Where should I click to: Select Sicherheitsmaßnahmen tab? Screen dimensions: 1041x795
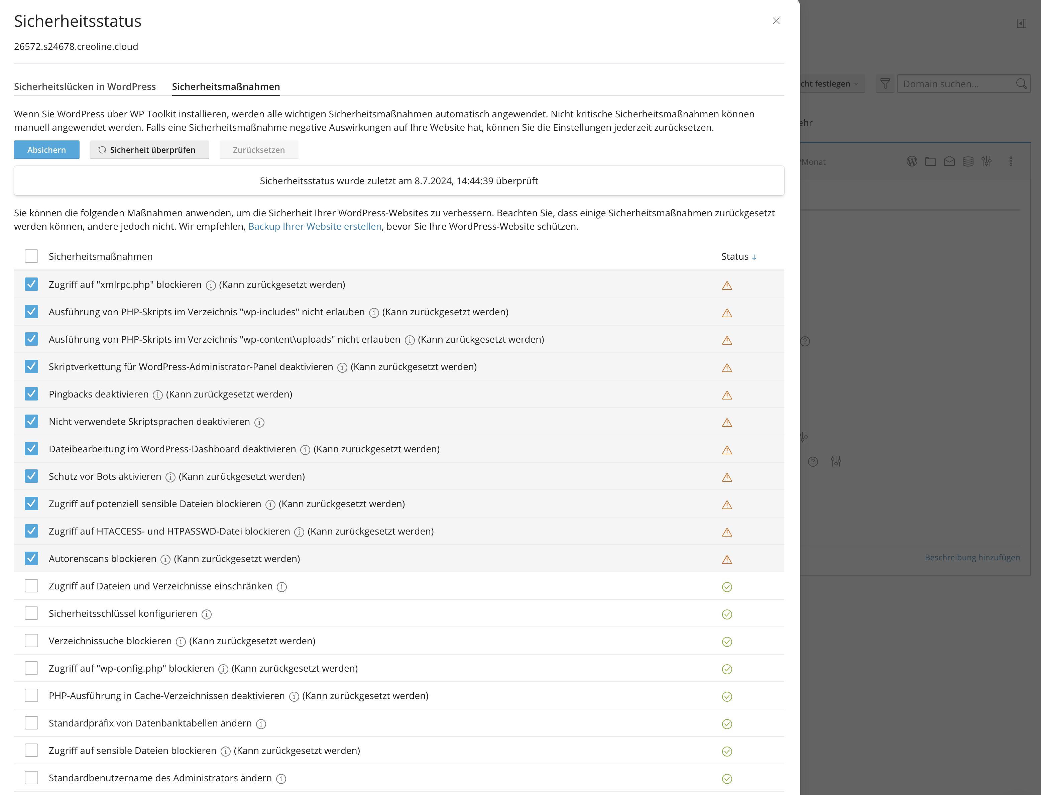point(226,87)
